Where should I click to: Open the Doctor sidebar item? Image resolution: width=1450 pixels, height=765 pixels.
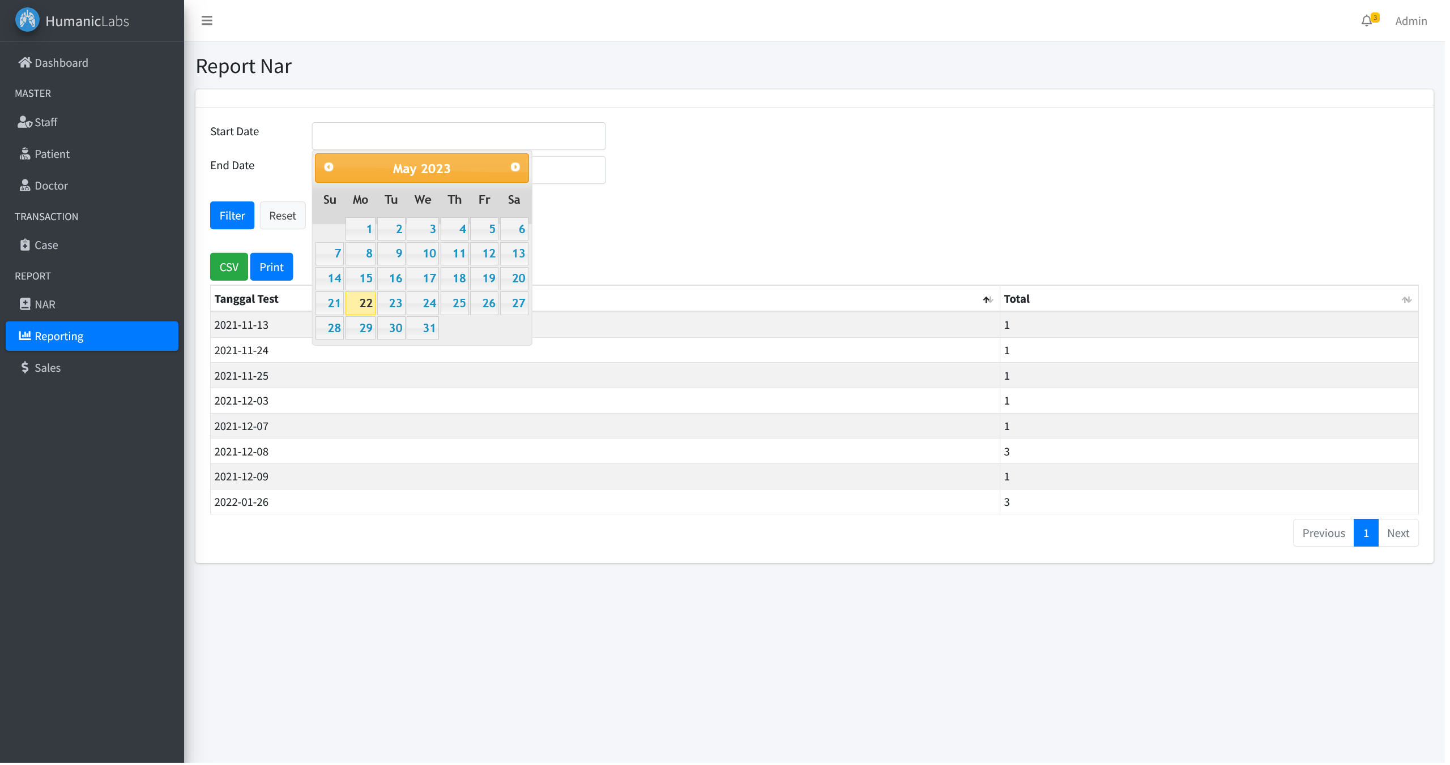[51, 186]
